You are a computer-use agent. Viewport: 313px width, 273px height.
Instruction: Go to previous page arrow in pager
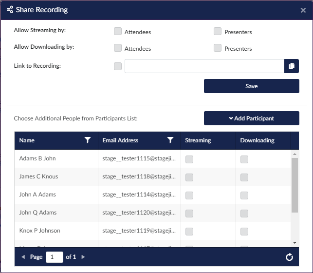point(23,257)
